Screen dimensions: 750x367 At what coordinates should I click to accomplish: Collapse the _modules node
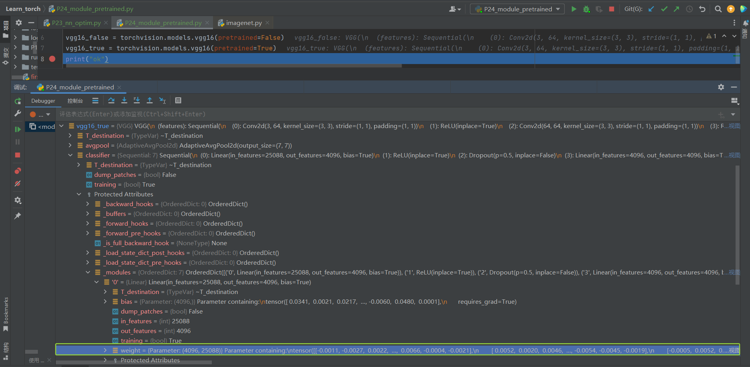[88, 273]
